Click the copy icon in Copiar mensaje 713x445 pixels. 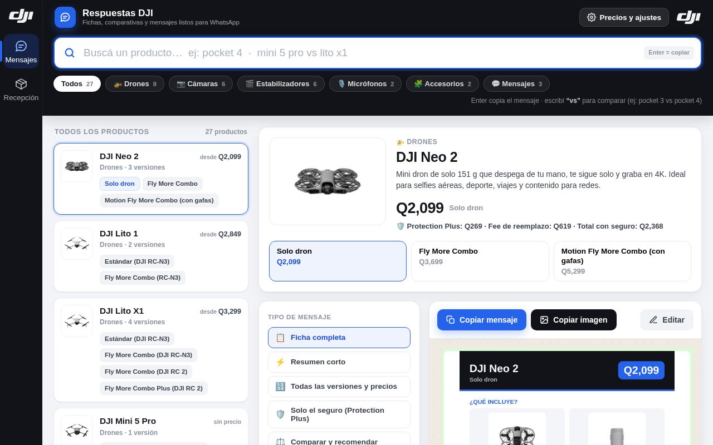click(450, 320)
